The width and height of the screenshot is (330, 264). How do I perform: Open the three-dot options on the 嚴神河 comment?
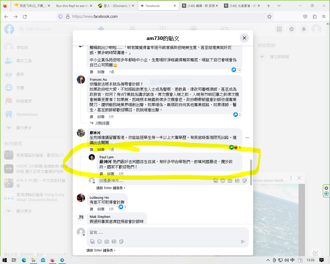coord(247,138)
